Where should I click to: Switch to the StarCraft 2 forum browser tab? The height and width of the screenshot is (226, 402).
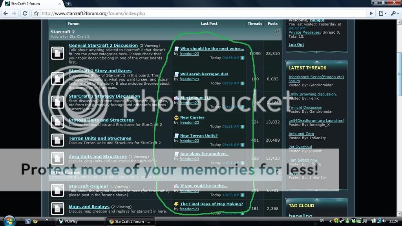pos(33,4)
